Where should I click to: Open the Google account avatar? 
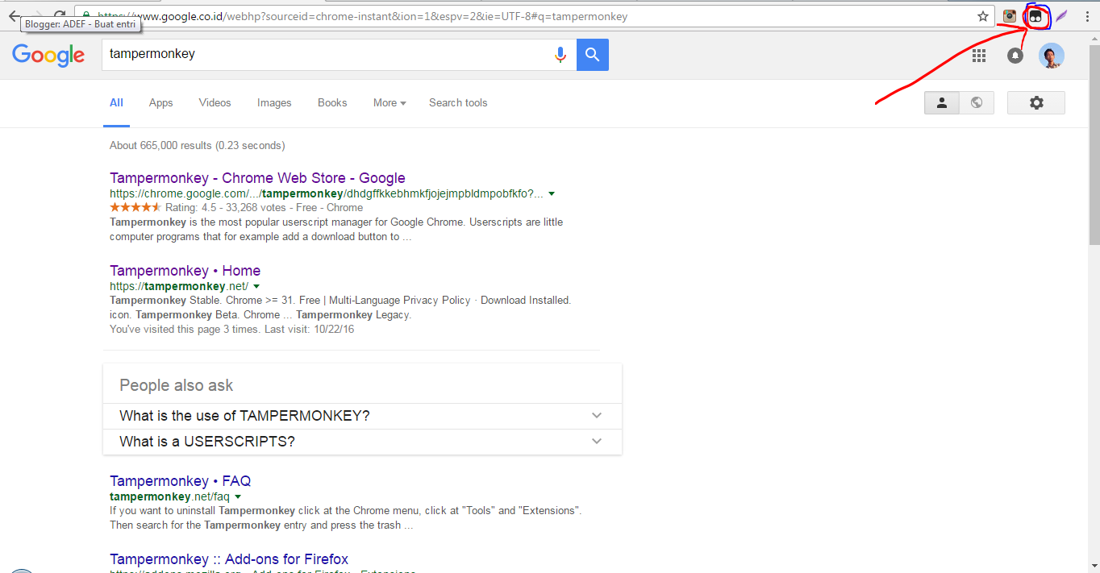[x=1052, y=55]
